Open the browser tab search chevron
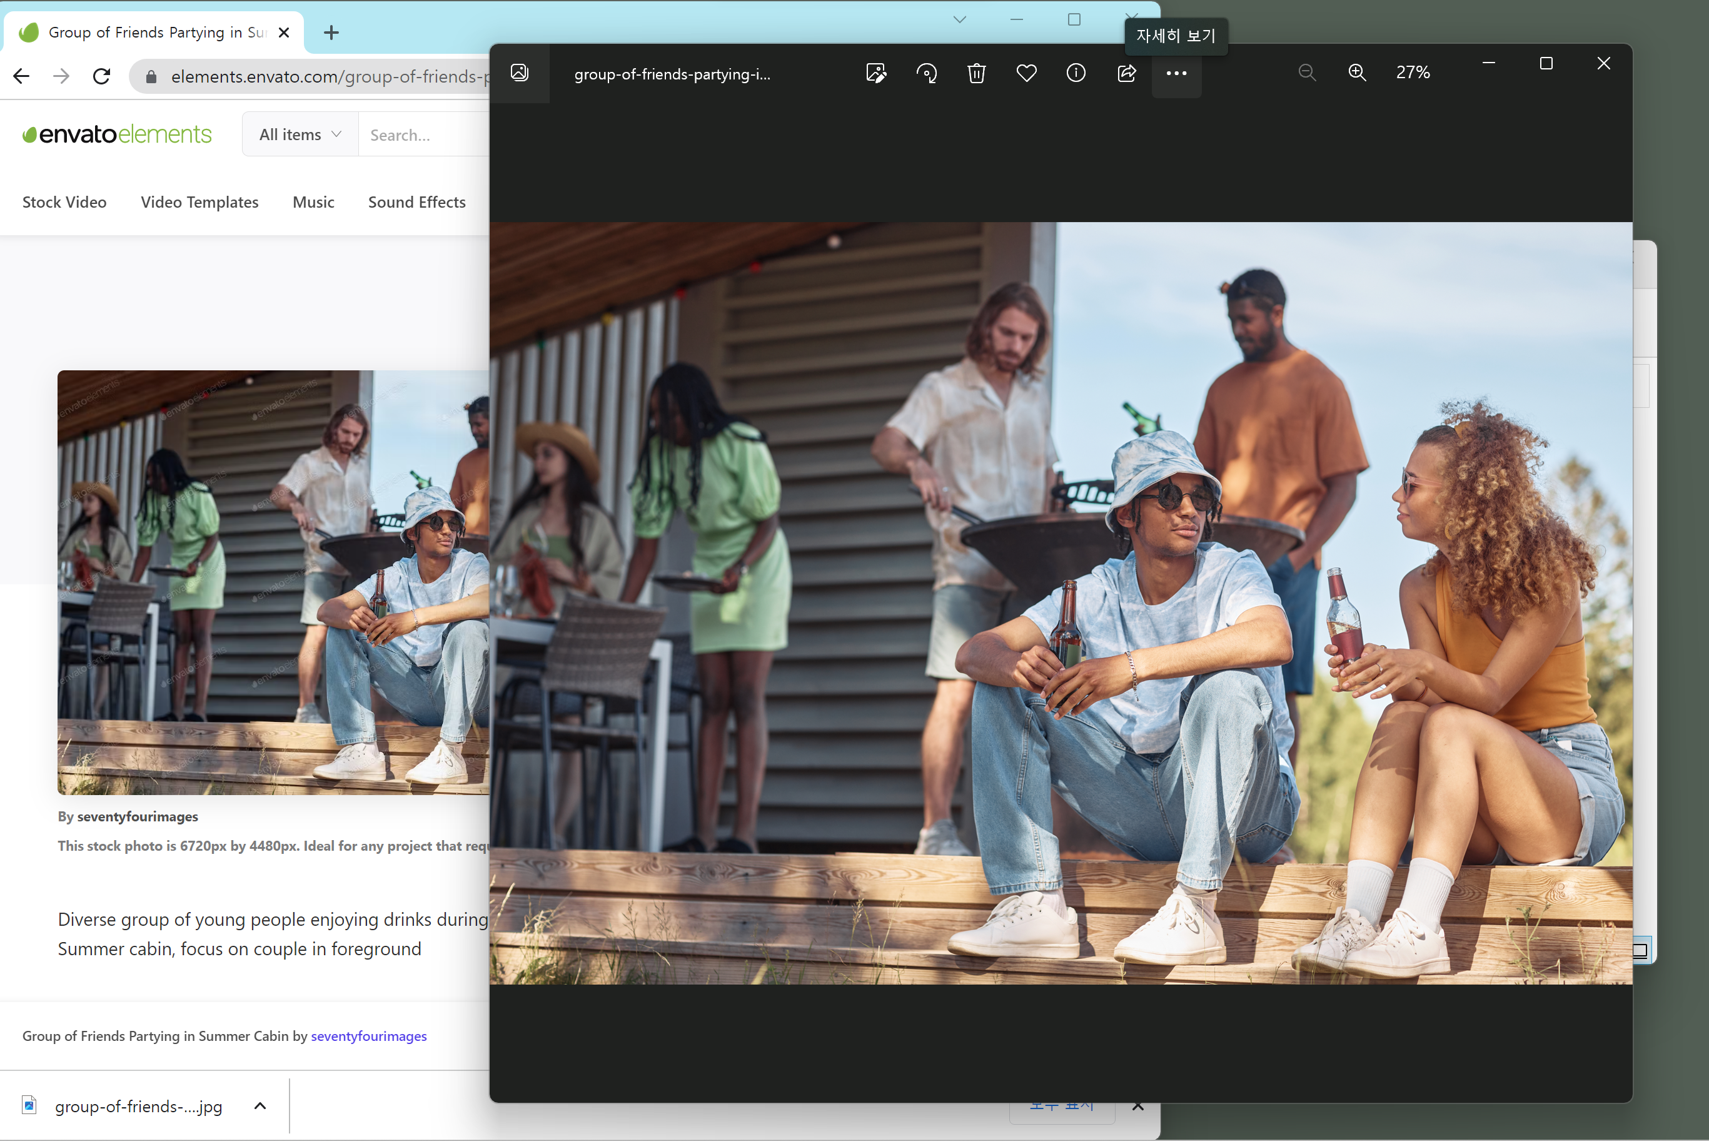 (x=959, y=19)
